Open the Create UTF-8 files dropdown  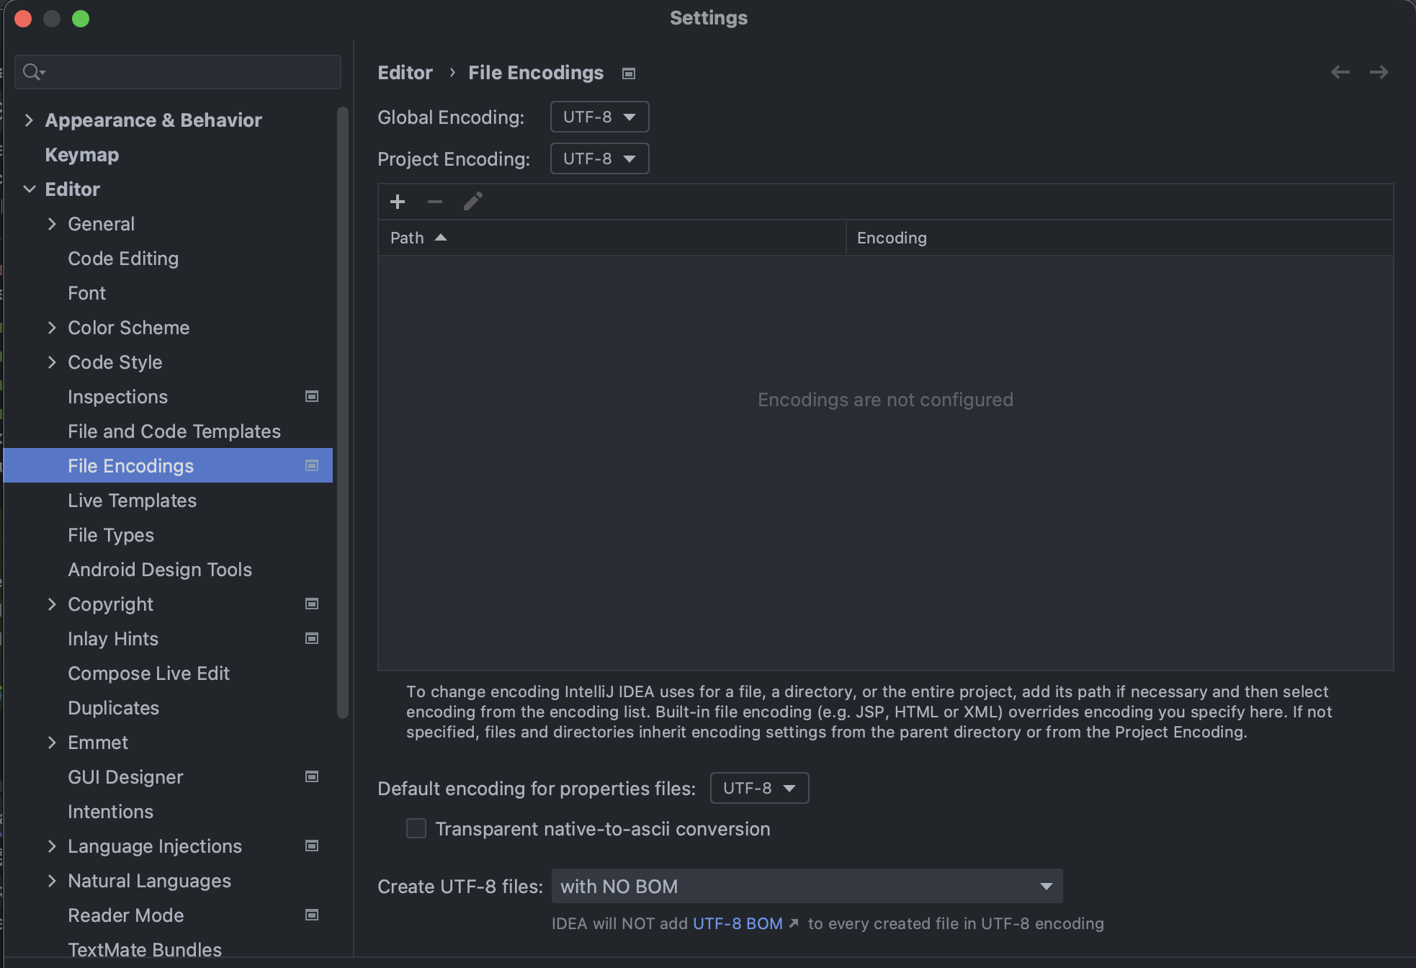coord(807,886)
